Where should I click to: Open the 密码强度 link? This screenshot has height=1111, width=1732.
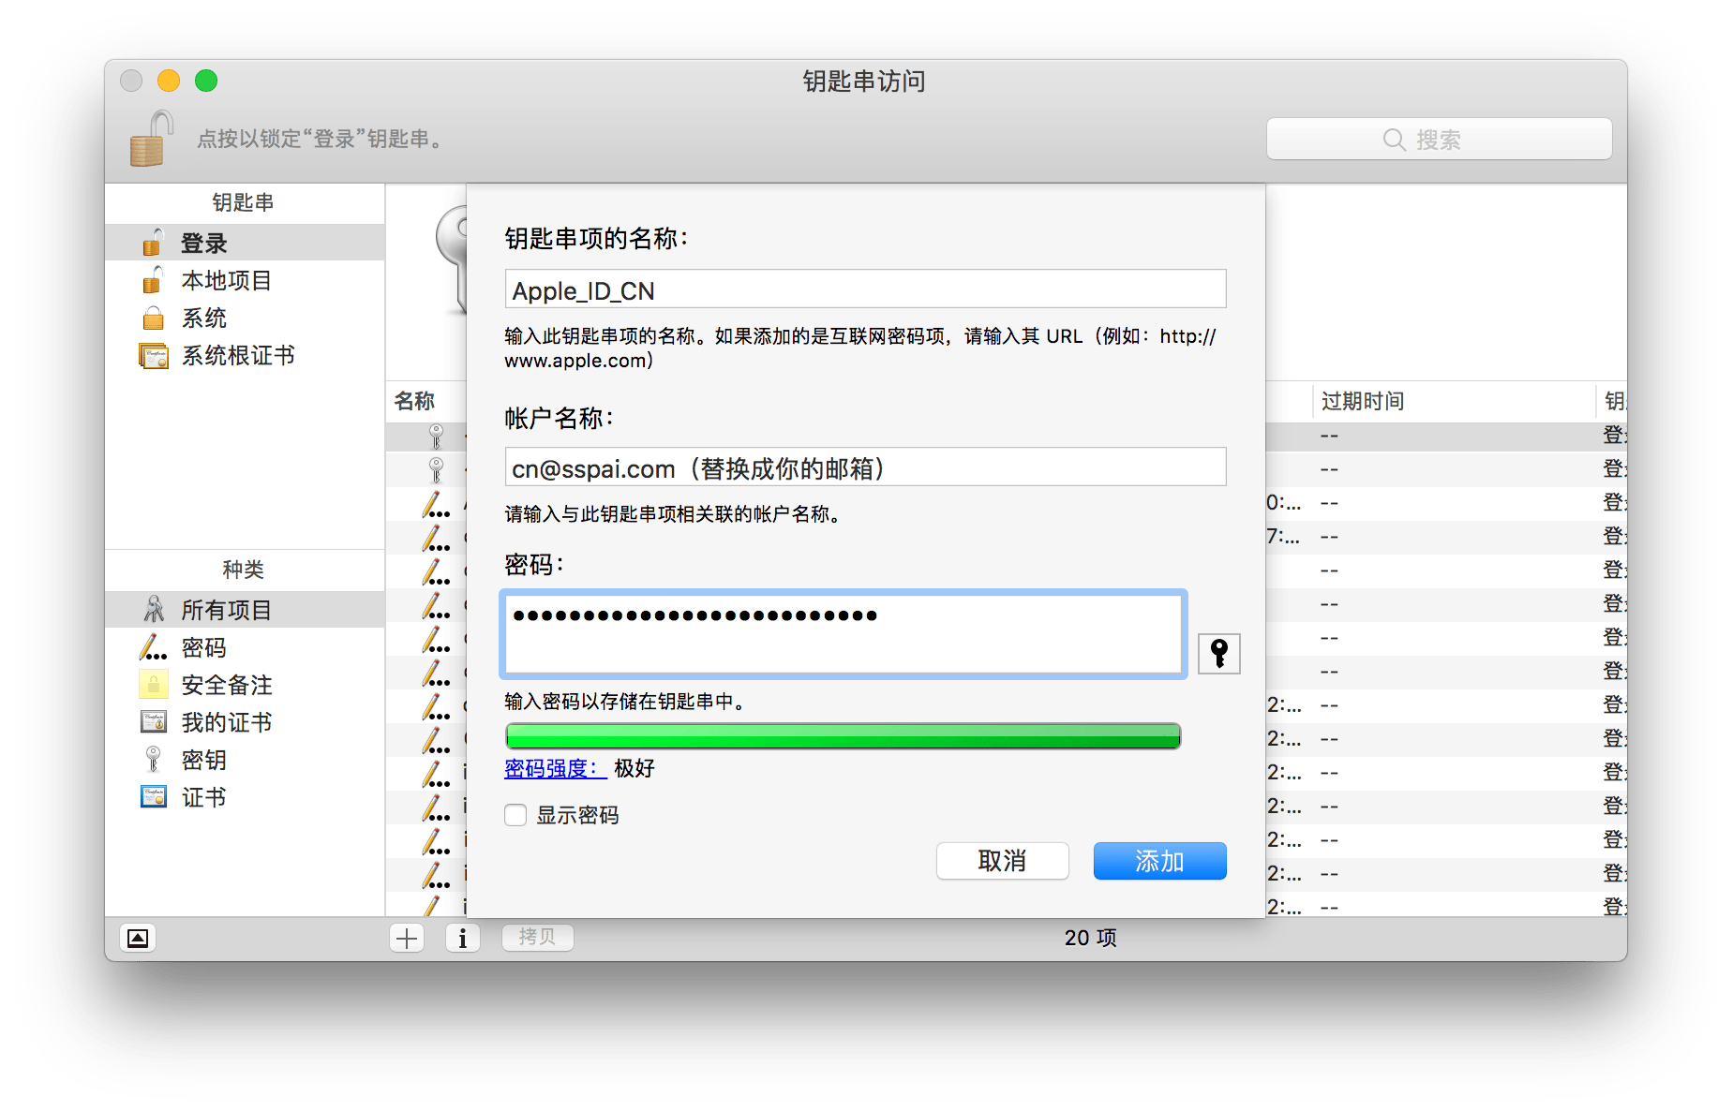pos(551,769)
